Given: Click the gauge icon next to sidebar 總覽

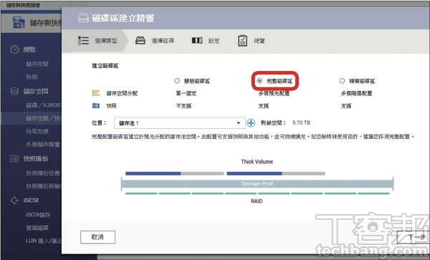Looking at the screenshot, I should (x=14, y=49).
